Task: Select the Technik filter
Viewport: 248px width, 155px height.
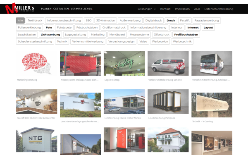Action: [x=62, y=41]
